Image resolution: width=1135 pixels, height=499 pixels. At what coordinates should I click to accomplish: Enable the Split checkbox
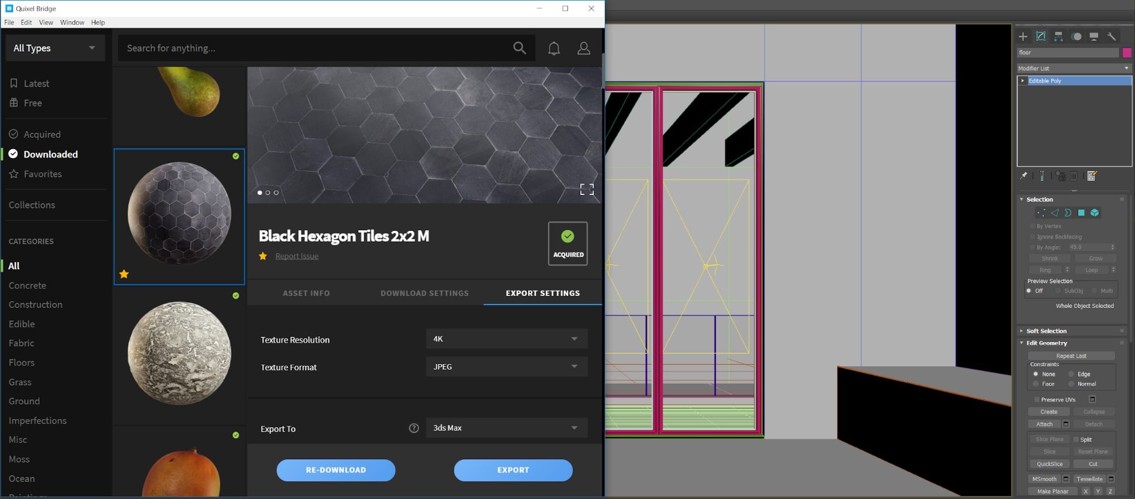(x=1075, y=439)
